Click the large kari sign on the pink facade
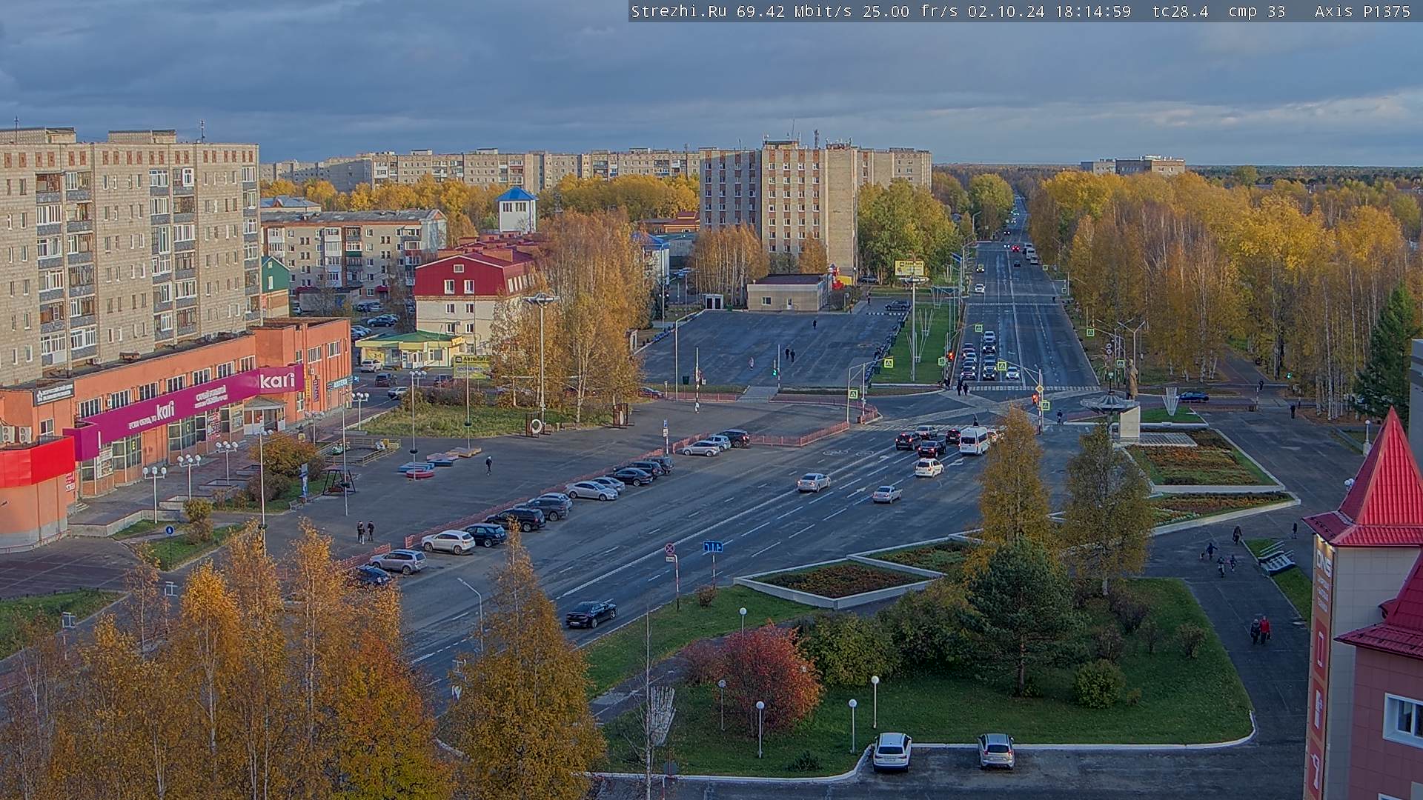Screen dimensions: 1423x800 pos(277,381)
